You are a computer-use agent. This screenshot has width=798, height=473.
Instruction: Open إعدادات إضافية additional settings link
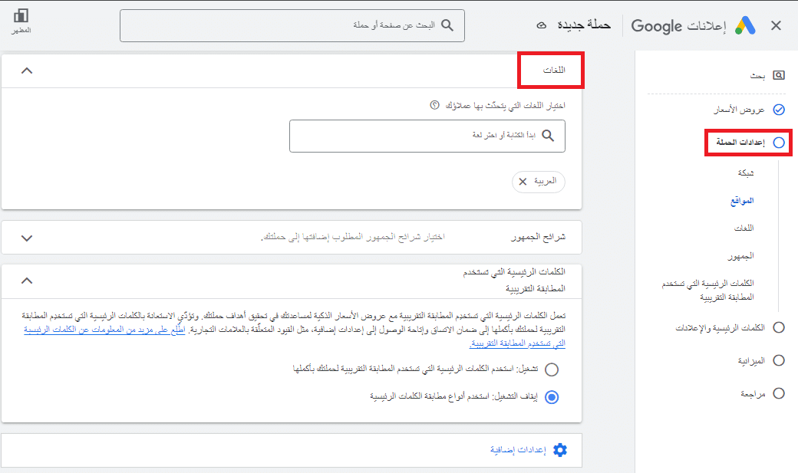pos(518,449)
